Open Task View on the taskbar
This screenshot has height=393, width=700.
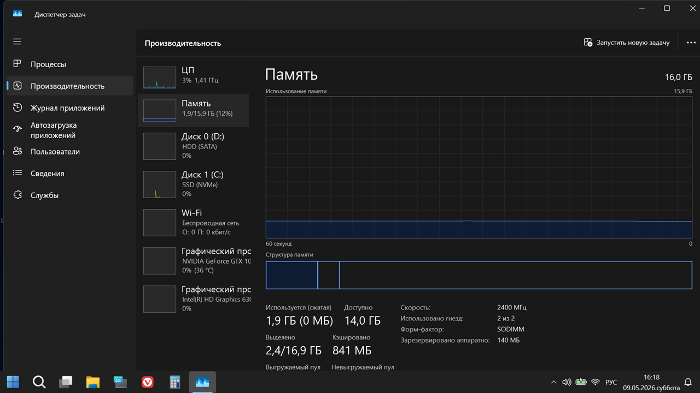click(66, 382)
